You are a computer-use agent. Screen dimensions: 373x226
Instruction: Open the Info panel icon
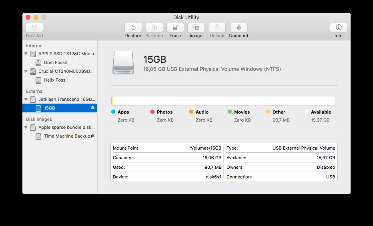click(338, 28)
